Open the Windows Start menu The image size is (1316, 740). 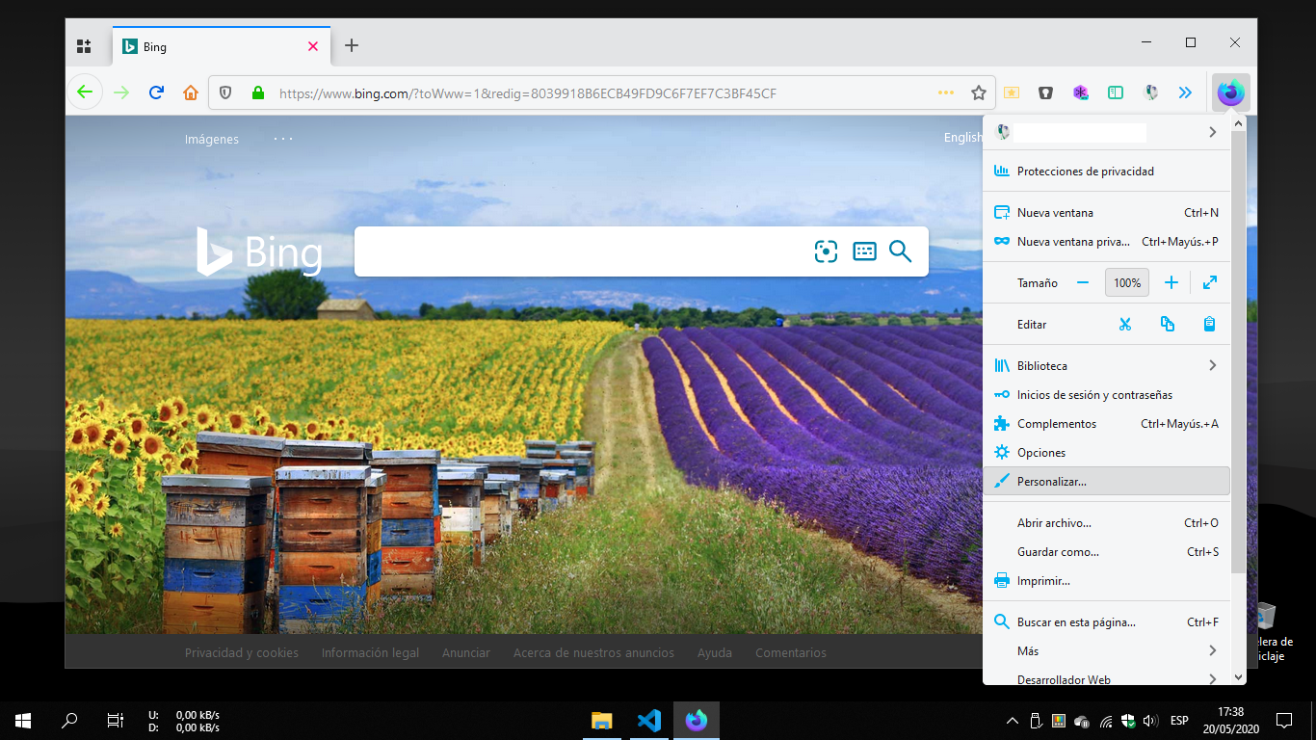23,720
